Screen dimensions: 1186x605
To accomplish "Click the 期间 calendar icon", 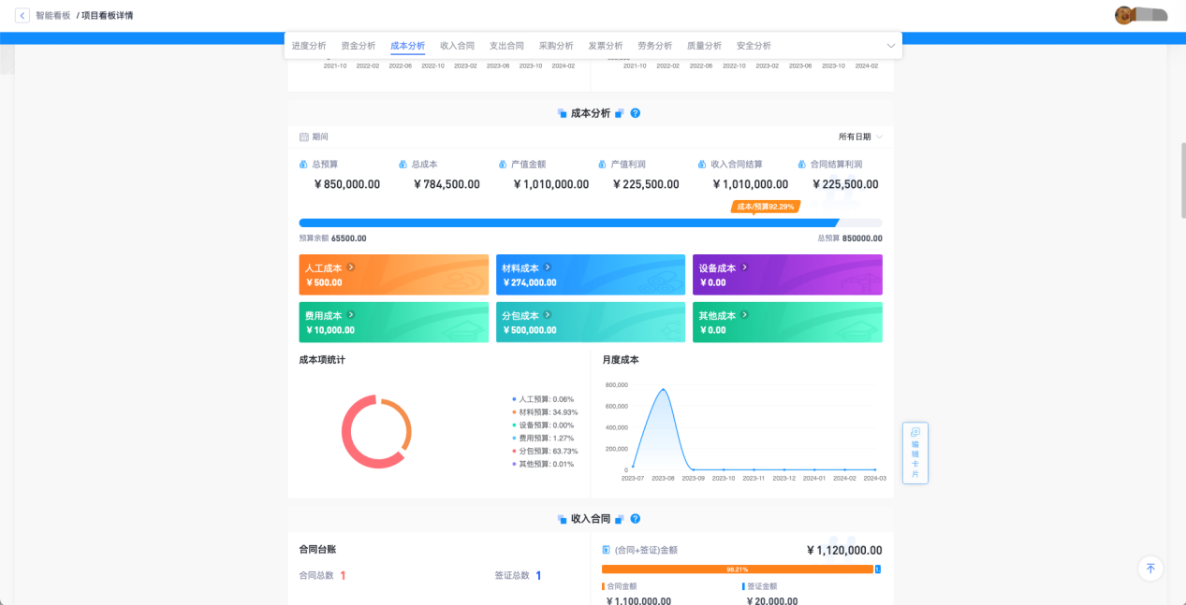I will 306,136.
